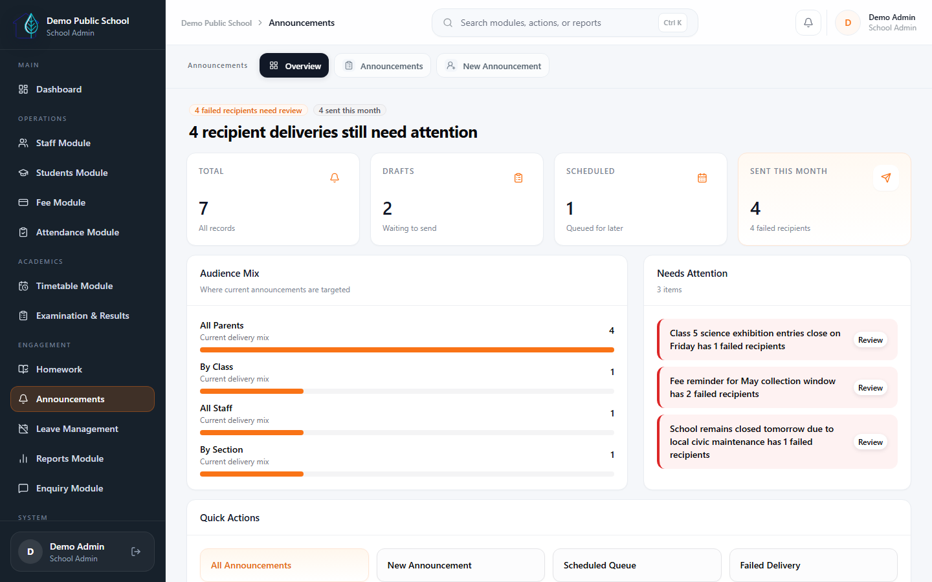The width and height of the screenshot is (932, 582).
Task: Click the Fee Module card icon
Action: [23, 202]
